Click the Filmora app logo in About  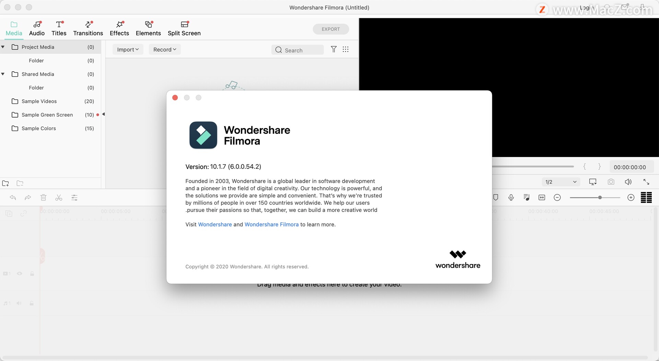(x=203, y=135)
